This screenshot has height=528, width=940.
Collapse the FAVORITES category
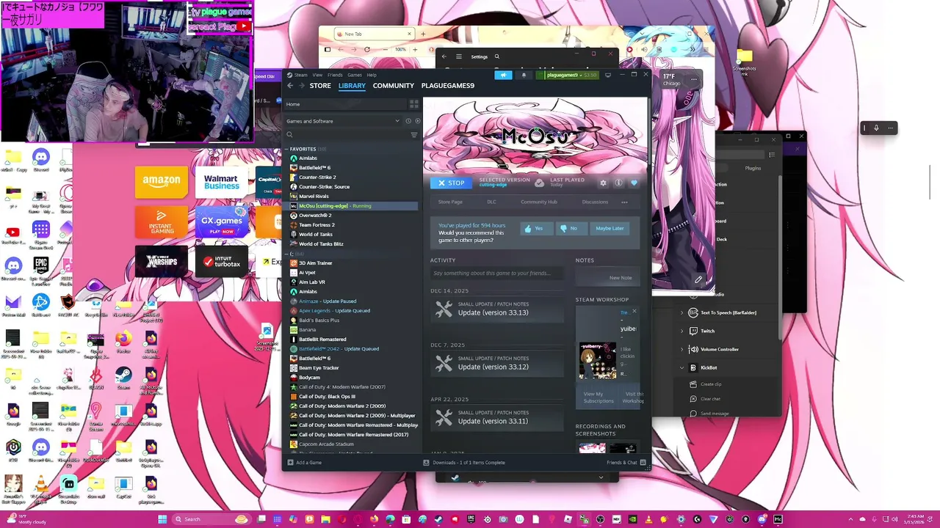287,149
